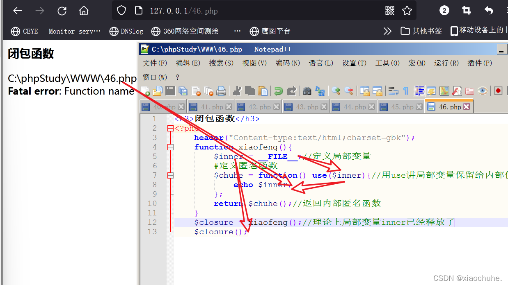Open the 编码(N) menu
Screen dimensions: 508x285
[288, 63]
